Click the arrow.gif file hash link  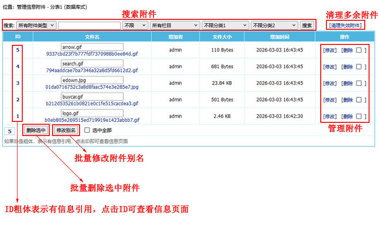[x=92, y=54]
